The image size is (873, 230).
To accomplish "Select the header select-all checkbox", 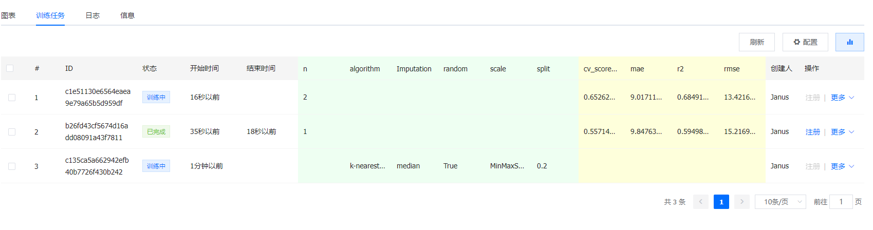I will (x=10, y=68).
